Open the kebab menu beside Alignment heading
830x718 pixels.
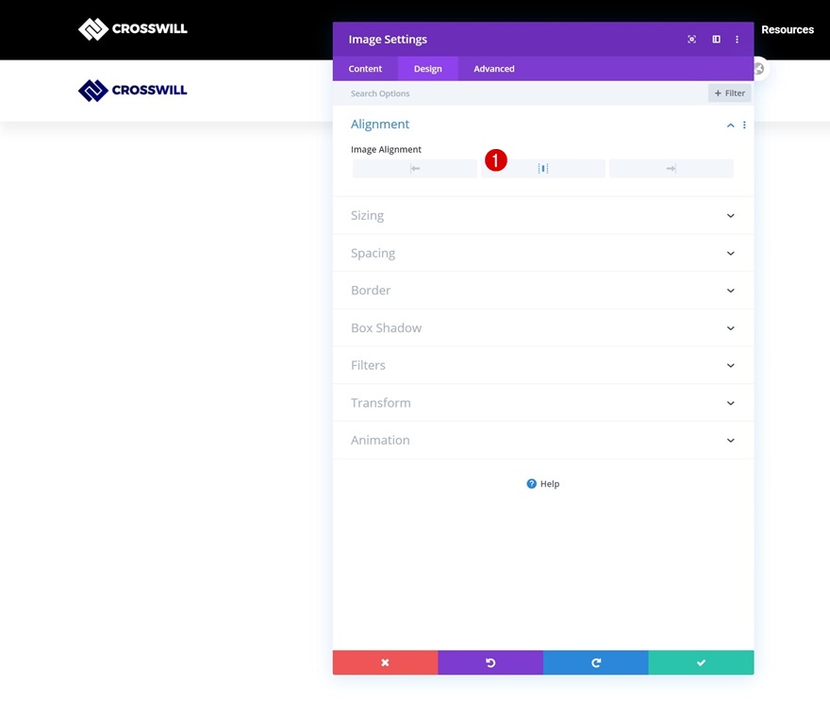pos(744,125)
